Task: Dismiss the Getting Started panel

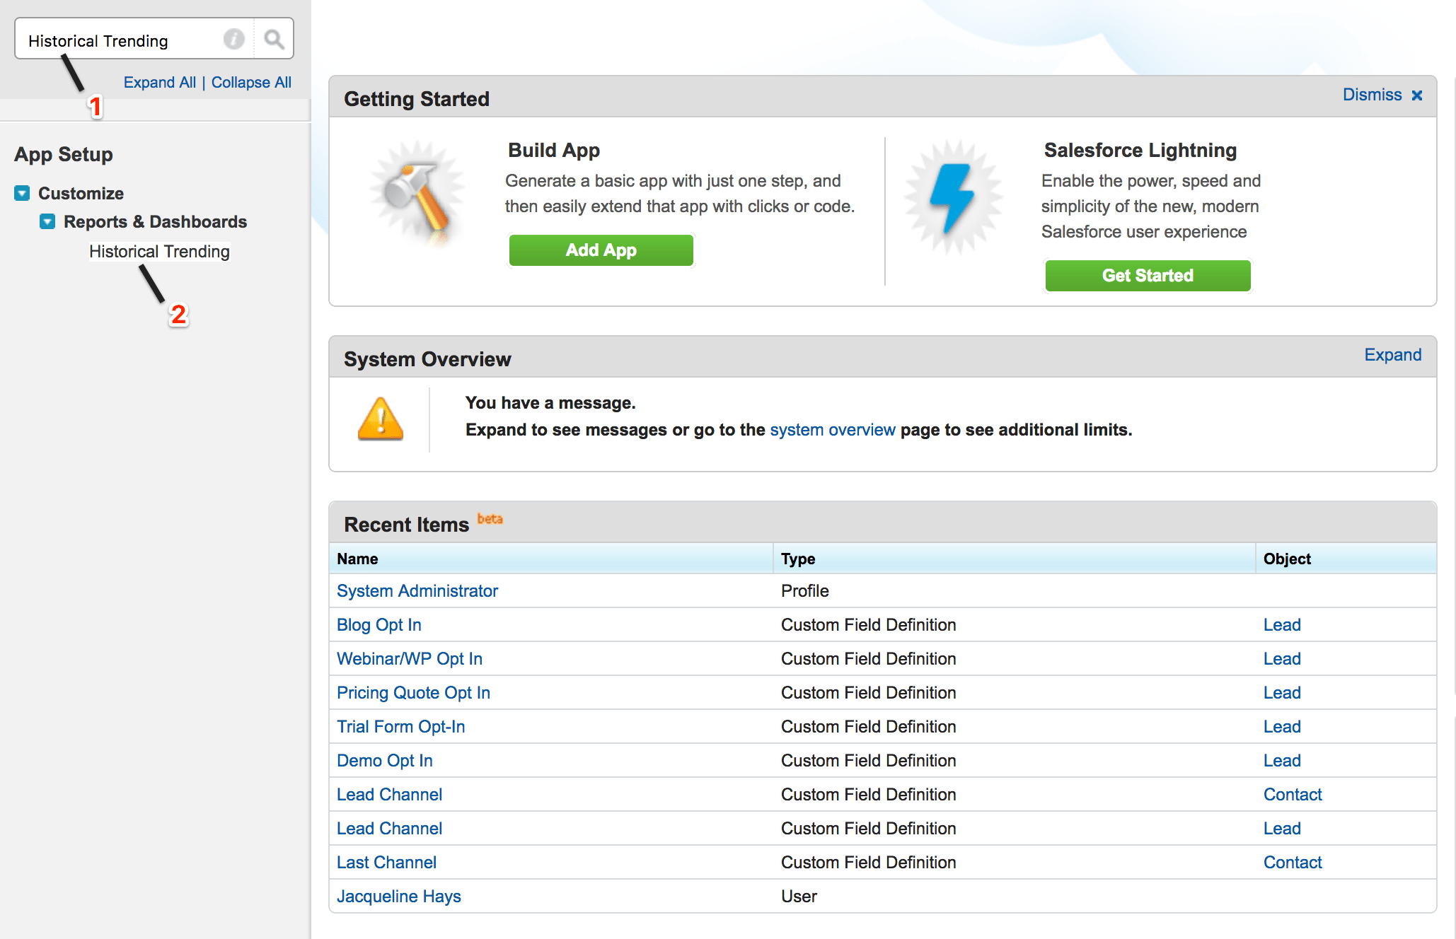Action: (x=1373, y=95)
